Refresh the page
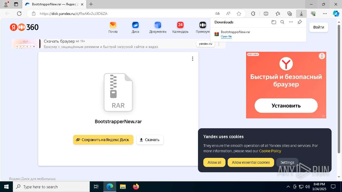 19,14
